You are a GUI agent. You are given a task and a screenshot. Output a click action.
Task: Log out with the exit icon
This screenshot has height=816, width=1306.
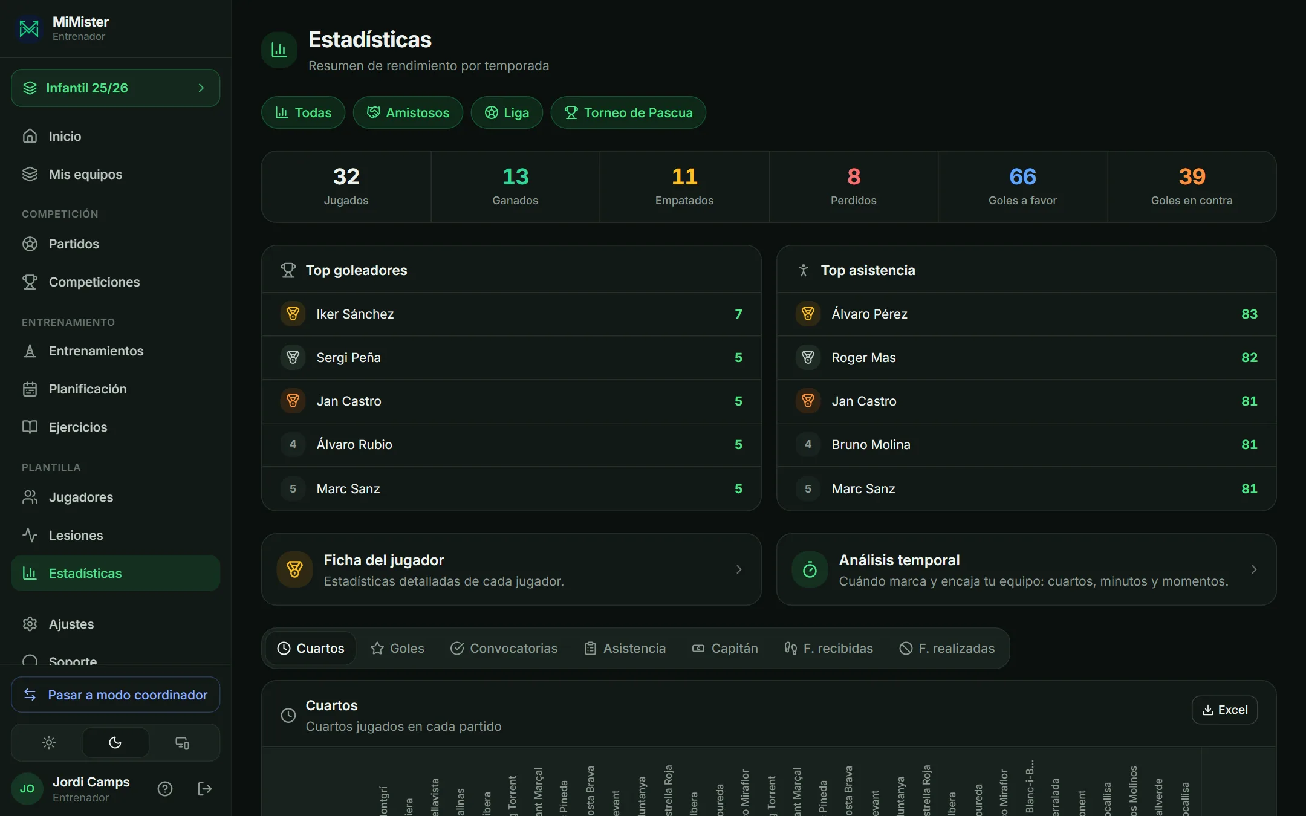coord(205,788)
